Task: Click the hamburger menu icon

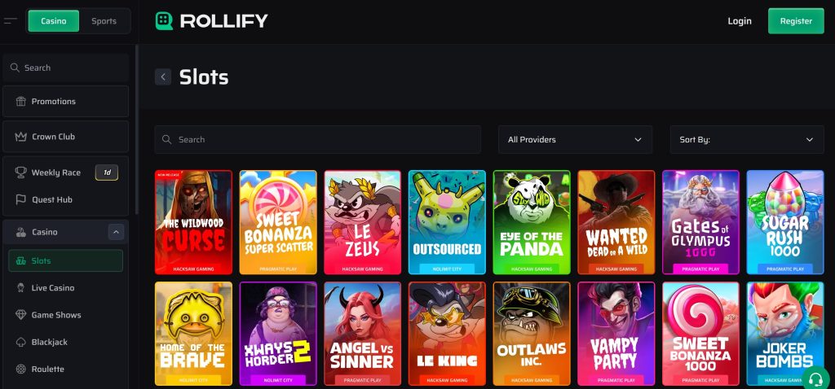Action: click(x=10, y=21)
